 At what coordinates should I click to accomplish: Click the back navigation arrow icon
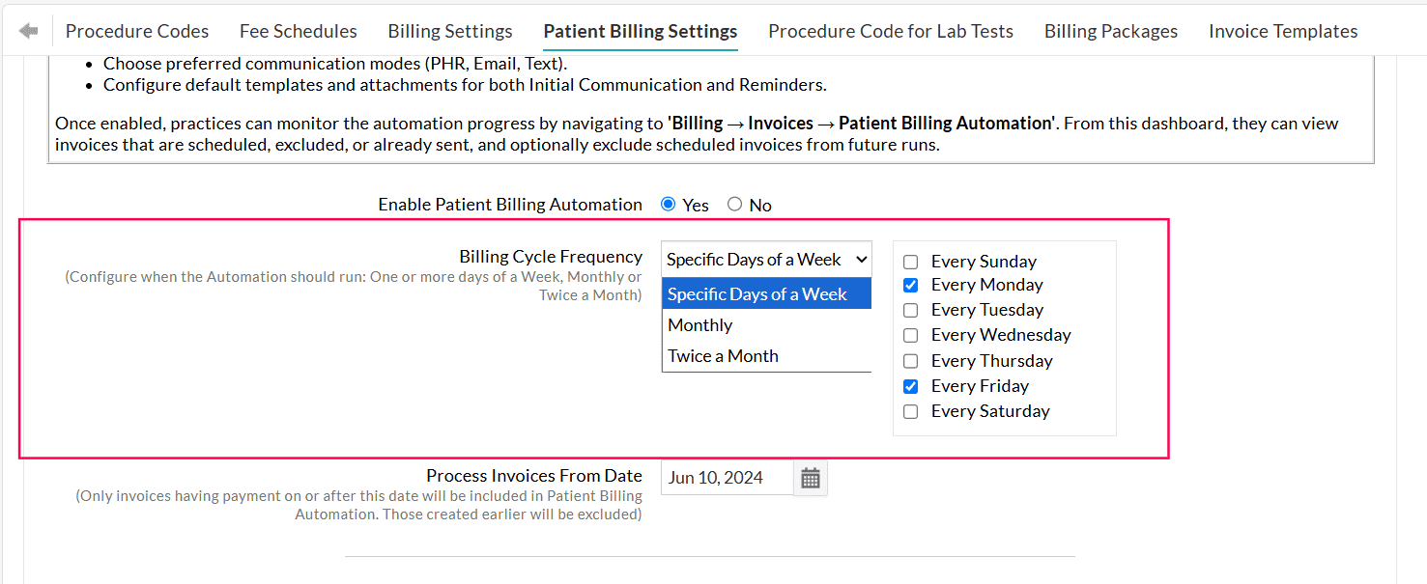pyautogui.click(x=28, y=29)
